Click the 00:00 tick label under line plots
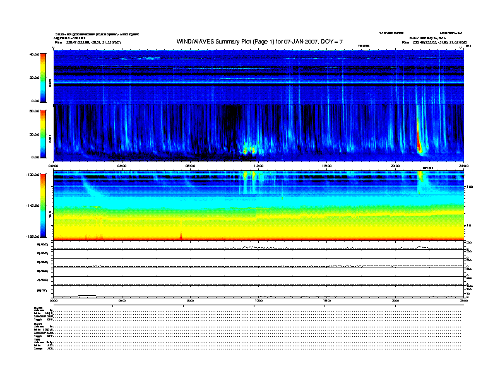 54,300
